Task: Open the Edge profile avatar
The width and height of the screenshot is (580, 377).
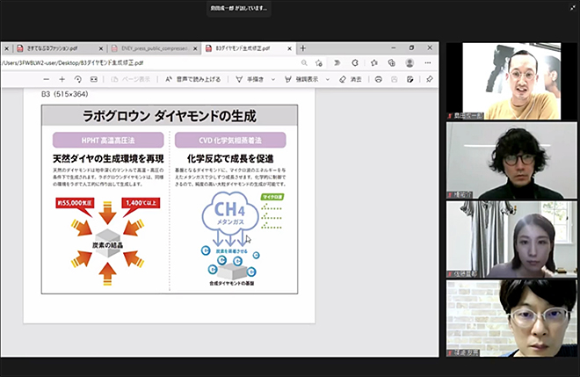Action: (410, 63)
